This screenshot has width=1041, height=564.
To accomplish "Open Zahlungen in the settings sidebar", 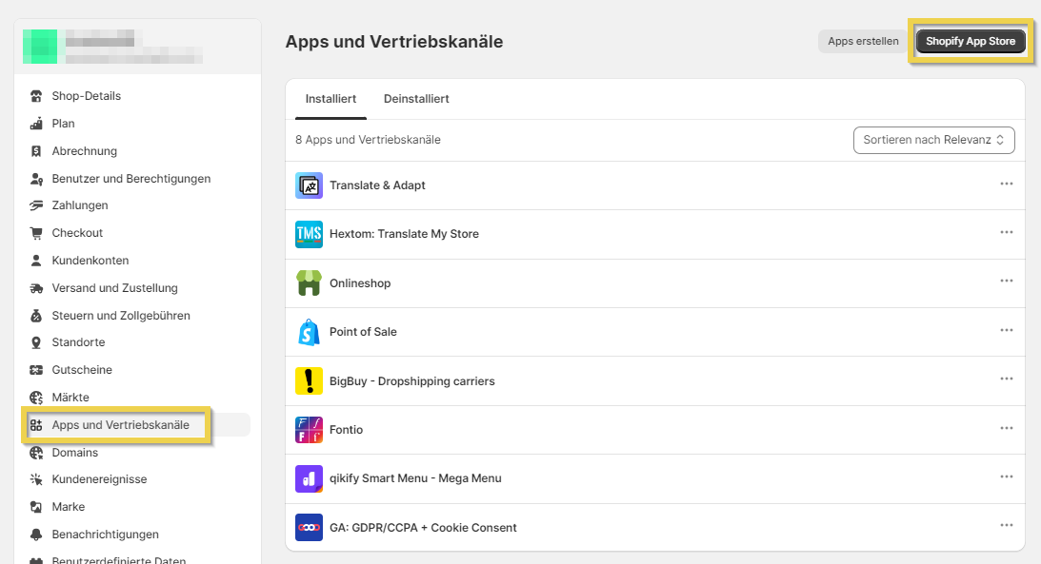I will point(80,205).
